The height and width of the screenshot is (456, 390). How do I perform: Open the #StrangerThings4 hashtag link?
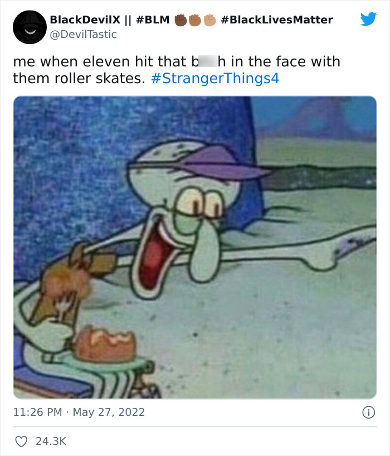click(215, 78)
